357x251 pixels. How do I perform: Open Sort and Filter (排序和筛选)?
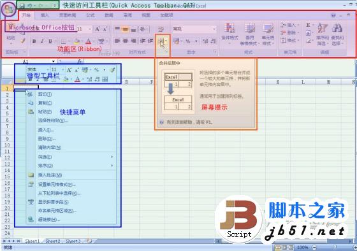[x=323, y=34]
